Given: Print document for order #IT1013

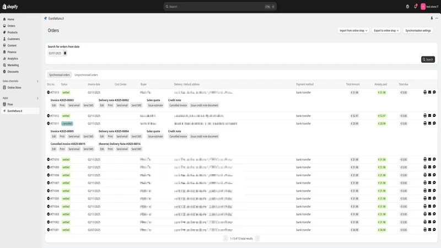Looking at the screenshot, I should (x=425, y=92).
